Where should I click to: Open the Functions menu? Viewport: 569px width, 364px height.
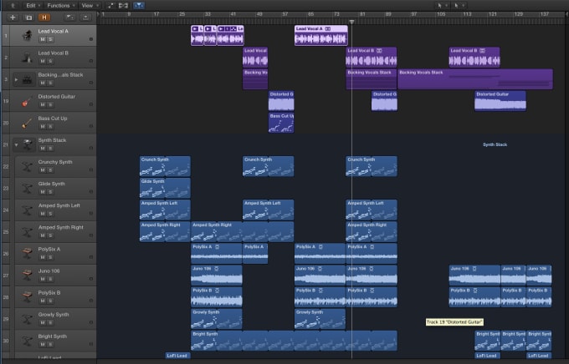60,6
